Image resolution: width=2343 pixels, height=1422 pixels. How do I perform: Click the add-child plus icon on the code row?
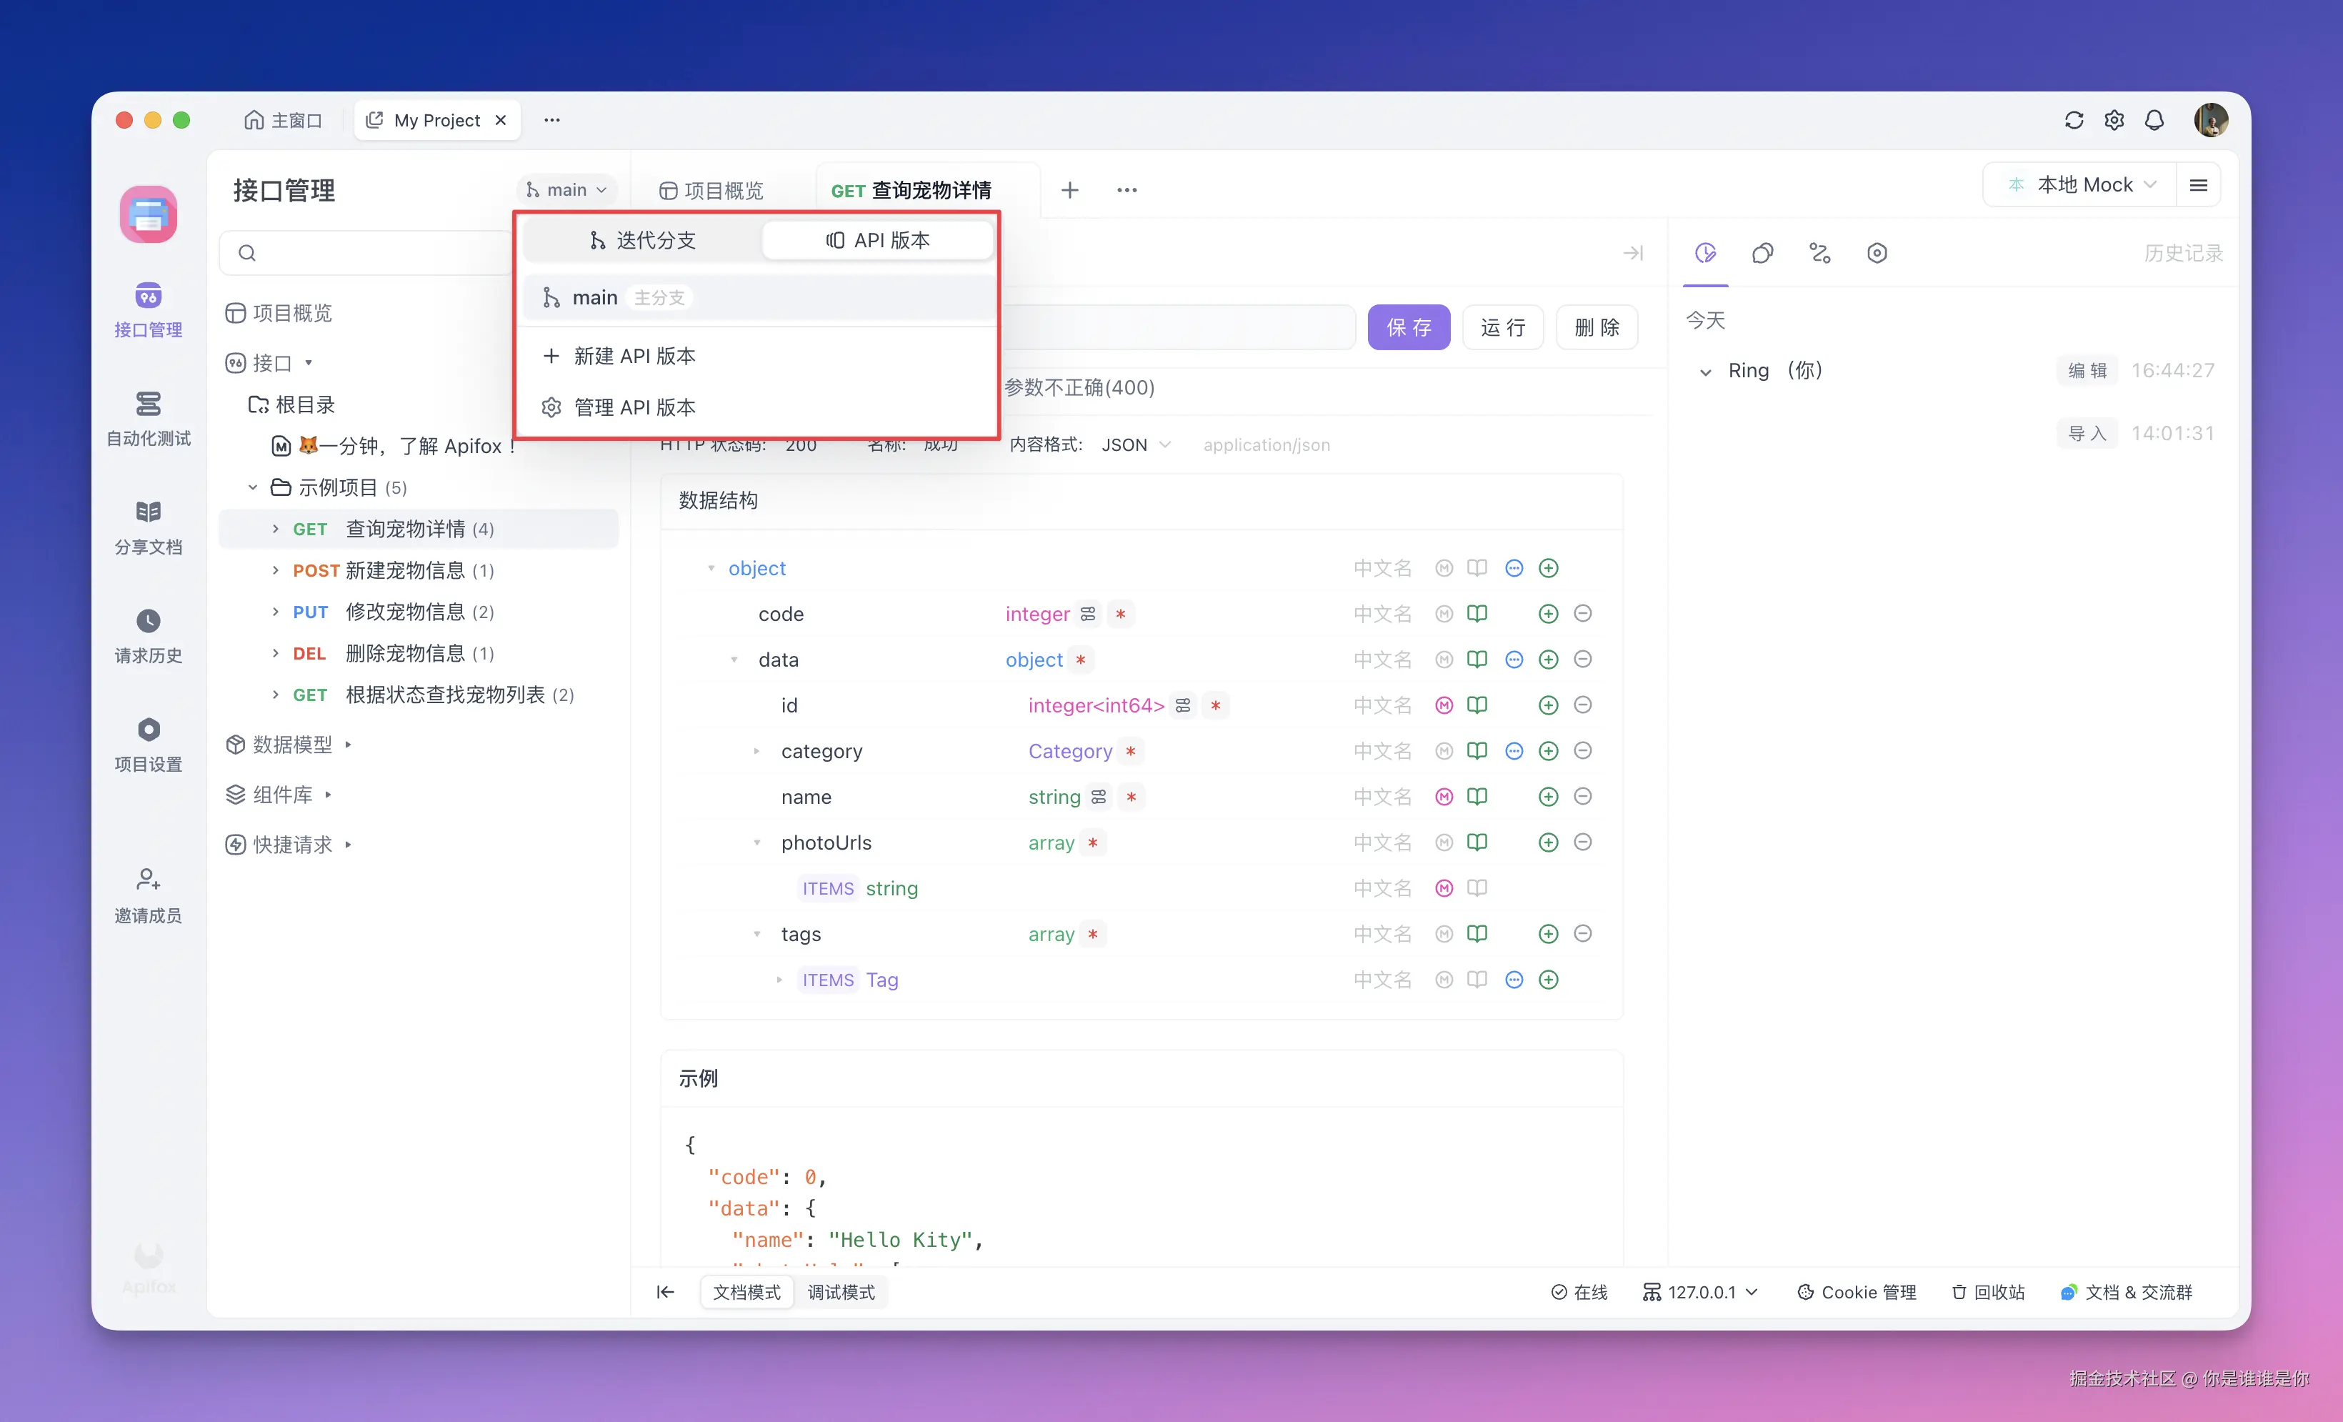1548,614
